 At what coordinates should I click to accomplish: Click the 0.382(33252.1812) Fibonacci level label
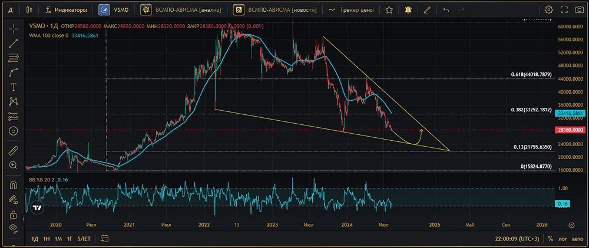[531, 110]
